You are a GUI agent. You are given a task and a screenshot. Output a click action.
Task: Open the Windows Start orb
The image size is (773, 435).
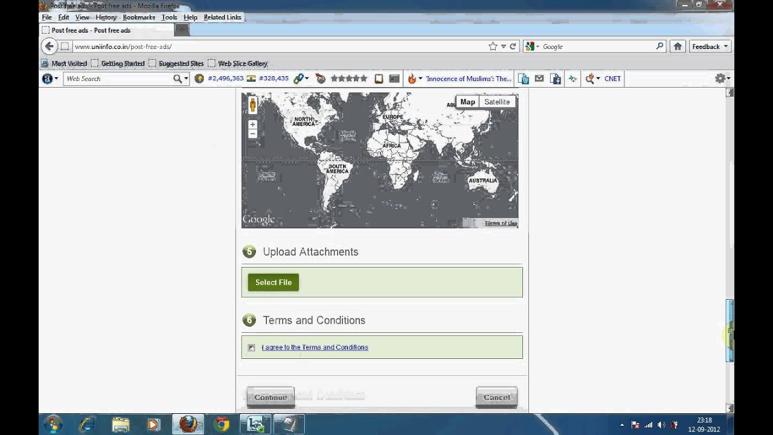tap(53, 425)
